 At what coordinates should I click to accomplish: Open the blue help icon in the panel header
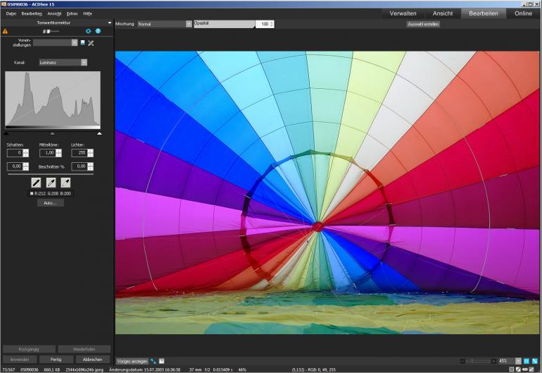[x=98, y=31]
